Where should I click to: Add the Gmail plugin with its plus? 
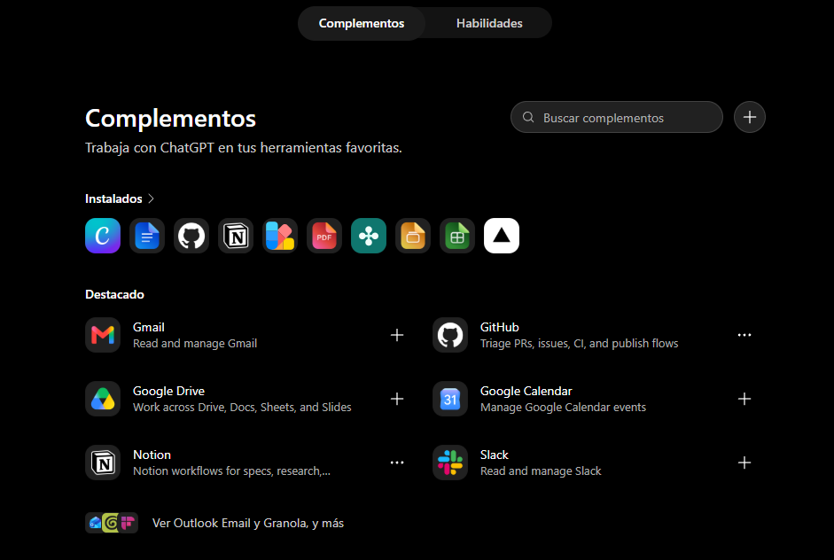[x=397, y=335]
